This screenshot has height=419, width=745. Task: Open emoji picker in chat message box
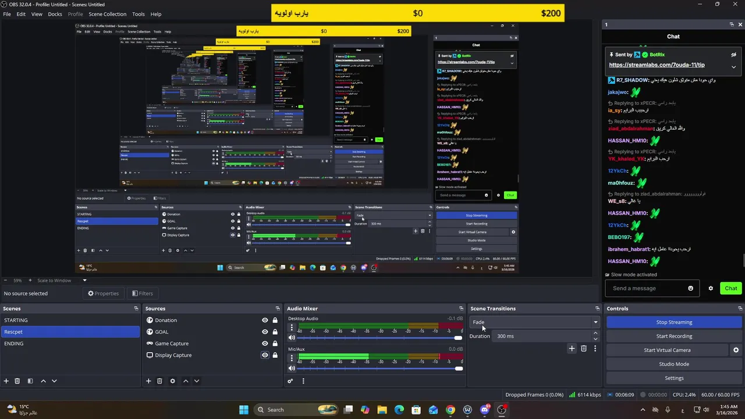pyautogui.click(x=691, y=288)
